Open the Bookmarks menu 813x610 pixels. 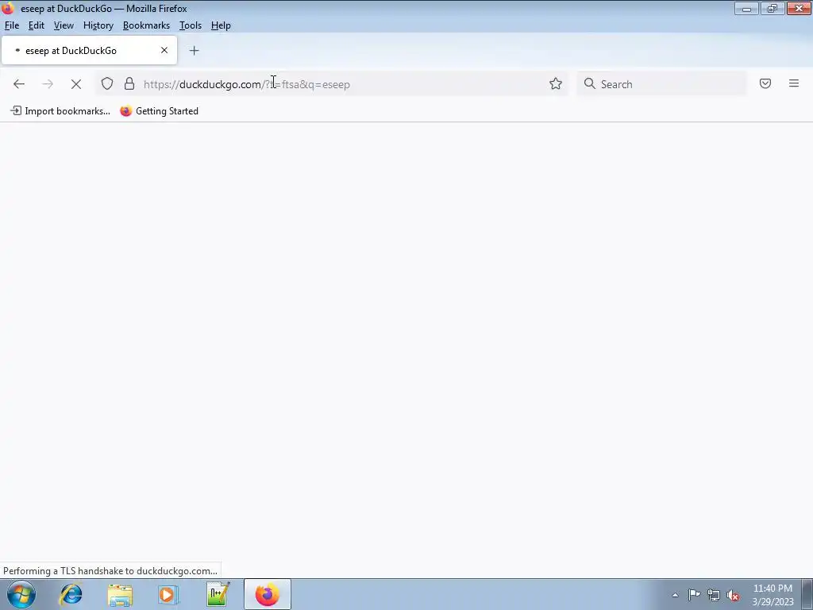[x=146, y=25]
